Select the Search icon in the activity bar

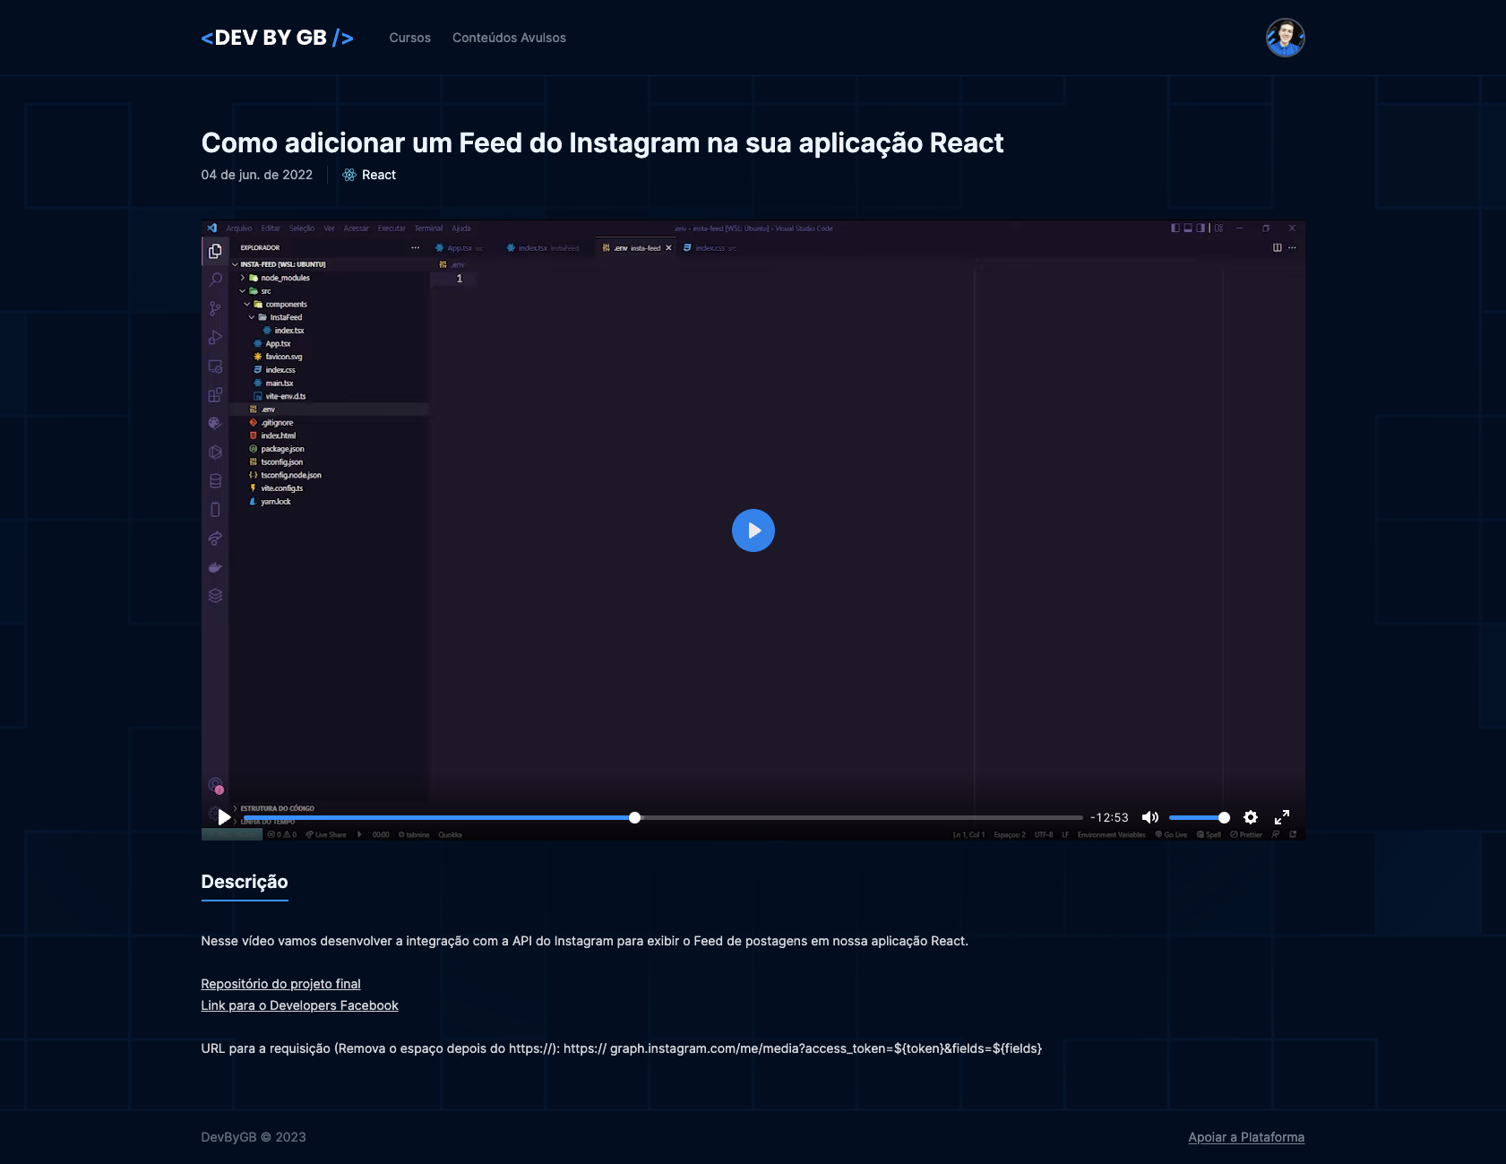215,279
